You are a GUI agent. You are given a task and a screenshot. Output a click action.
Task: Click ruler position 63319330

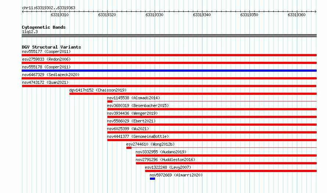(155, 15)
